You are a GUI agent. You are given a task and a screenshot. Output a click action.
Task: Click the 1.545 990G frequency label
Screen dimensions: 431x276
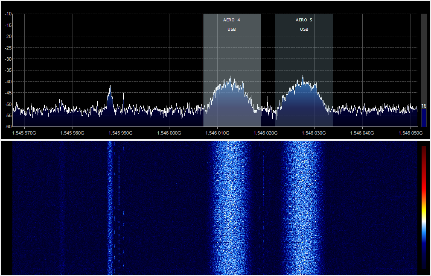point(121,133)
